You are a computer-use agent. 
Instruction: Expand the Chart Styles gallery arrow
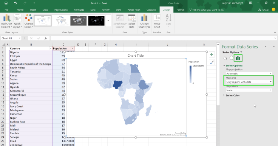(108, 20)
